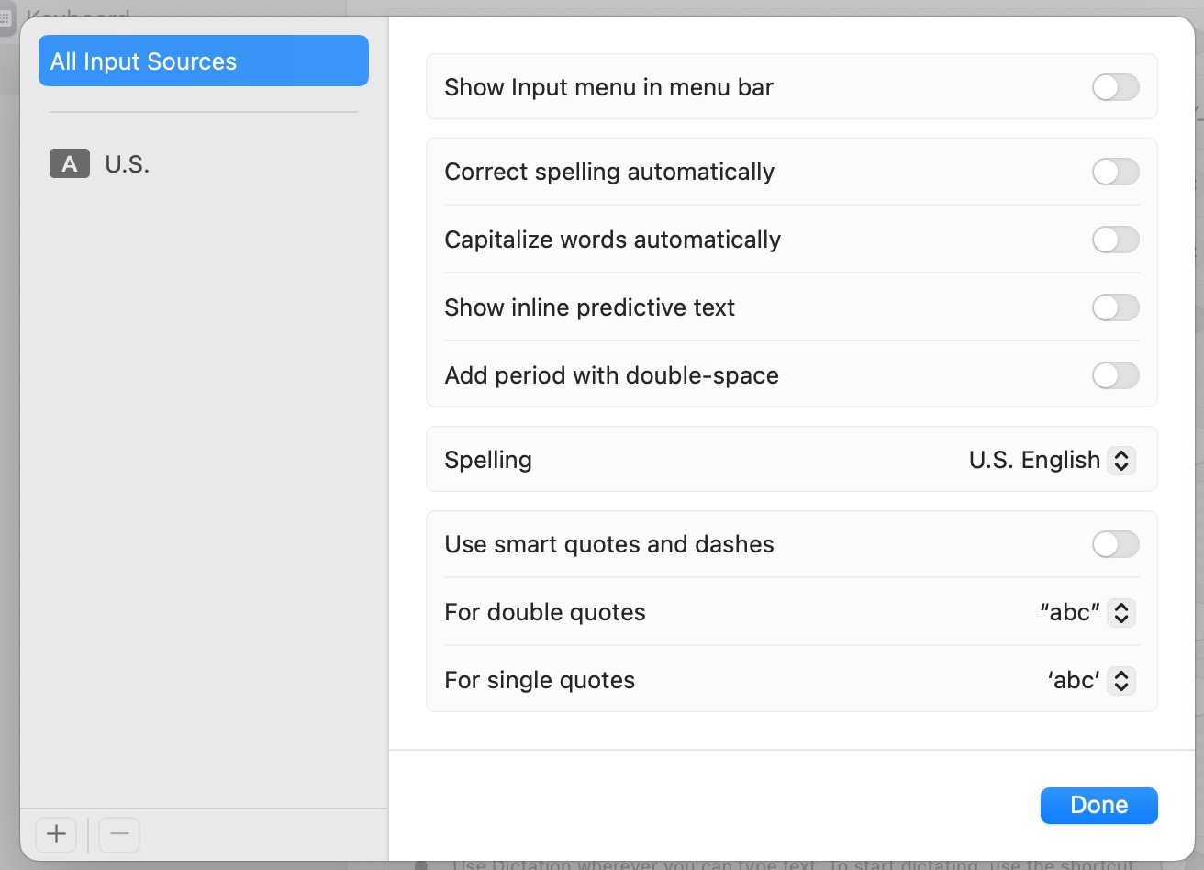Click the For double quotes label
The height and width of the screenshot is (870, 1204).
click(x=545, y=612)
